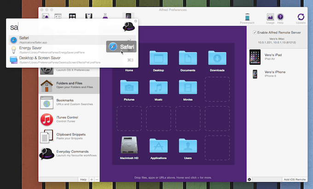Click the Alfred search input field
The width and height of the screenshot is (313, 189).
coord(64,27)
